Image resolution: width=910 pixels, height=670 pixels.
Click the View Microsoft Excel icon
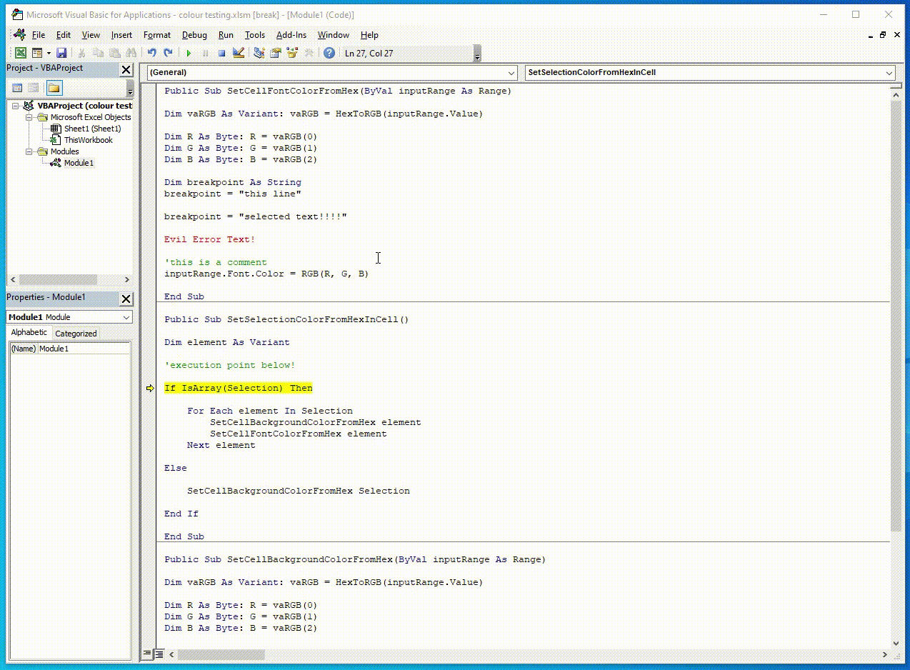pyautogui.click(x=21, y=53)
